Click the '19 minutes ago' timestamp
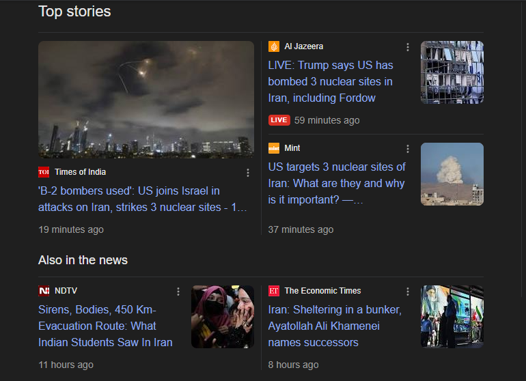 click(x=71, y=229)
